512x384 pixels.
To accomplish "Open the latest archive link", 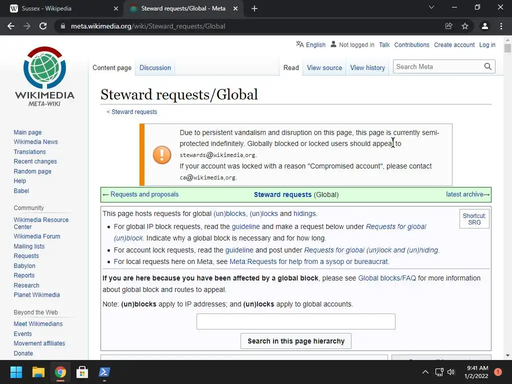I will pyautogui.click(x=464, y=194).
